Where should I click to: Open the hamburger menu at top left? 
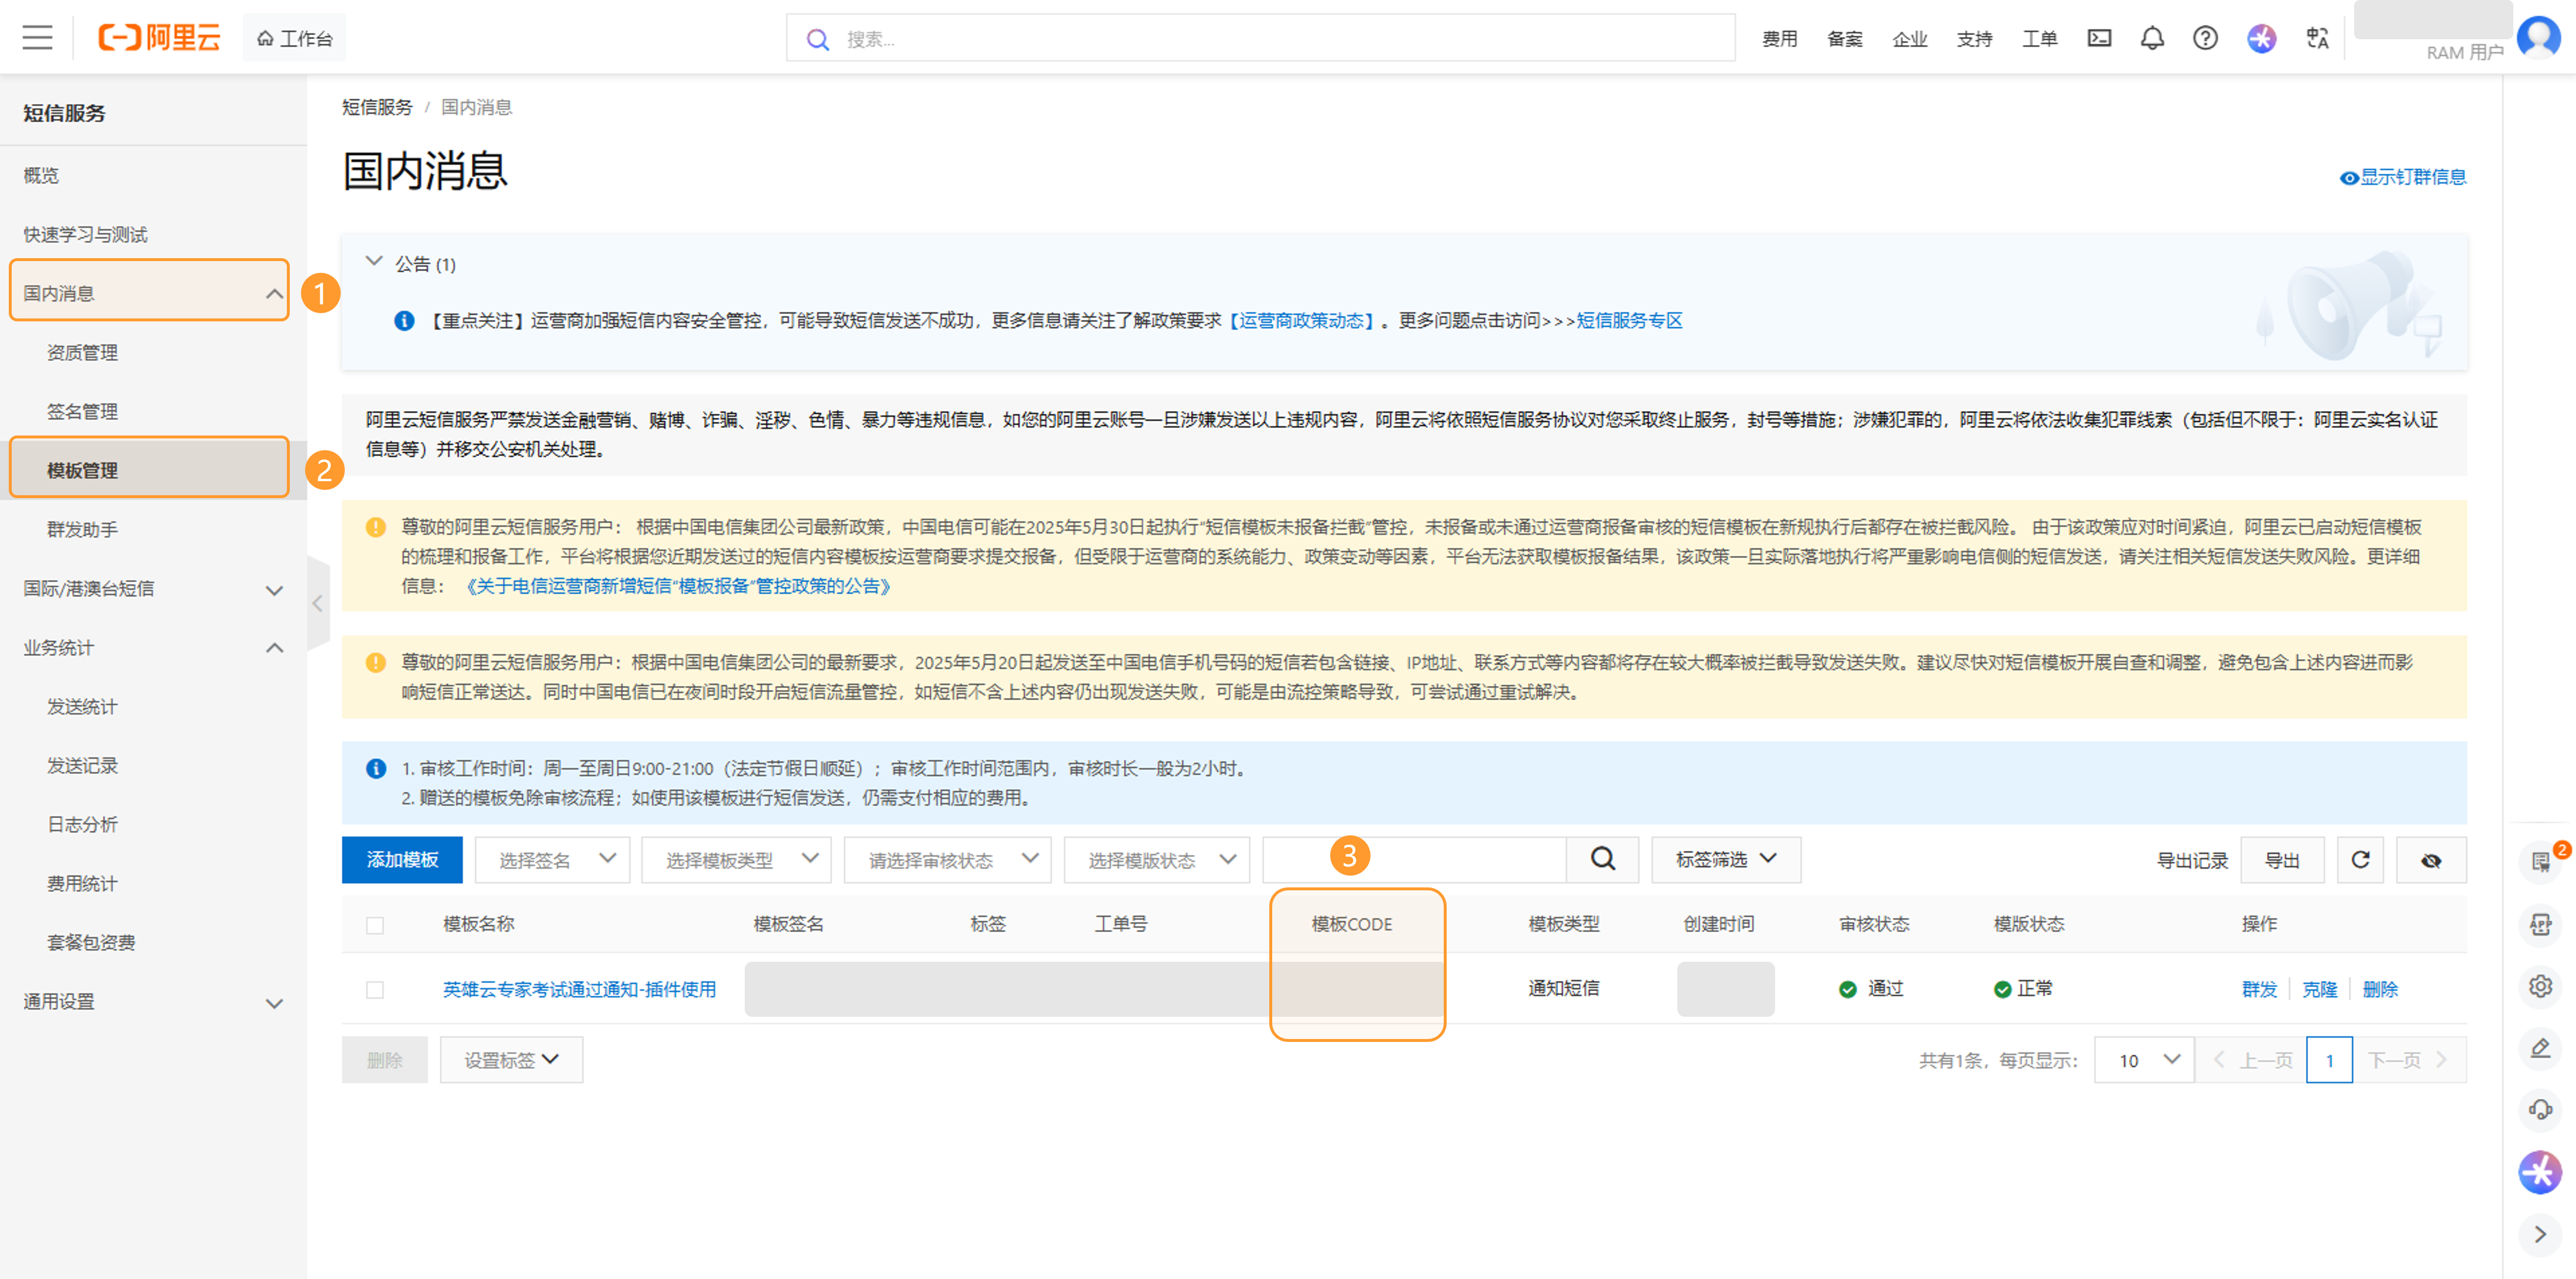[x=37, y=37]
